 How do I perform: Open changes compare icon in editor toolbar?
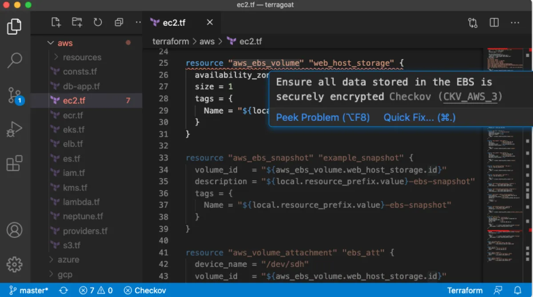tap(473, 23)
